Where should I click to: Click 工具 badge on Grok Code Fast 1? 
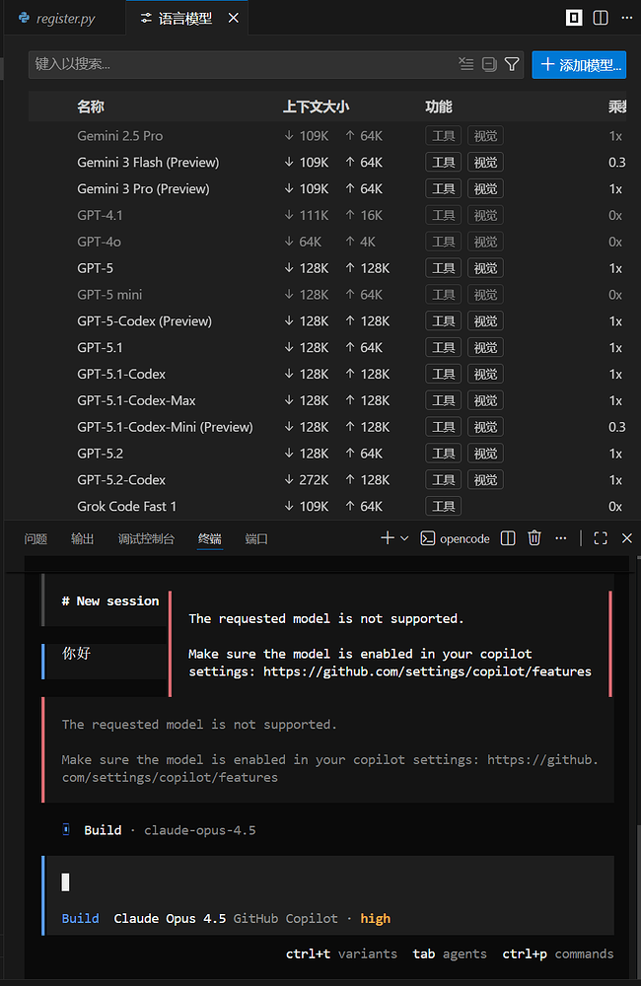(444, 506)
